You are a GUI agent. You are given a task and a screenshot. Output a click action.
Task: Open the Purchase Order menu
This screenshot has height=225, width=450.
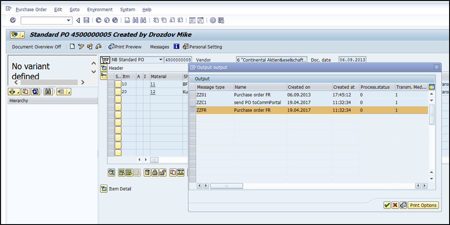tap(31, 9)
